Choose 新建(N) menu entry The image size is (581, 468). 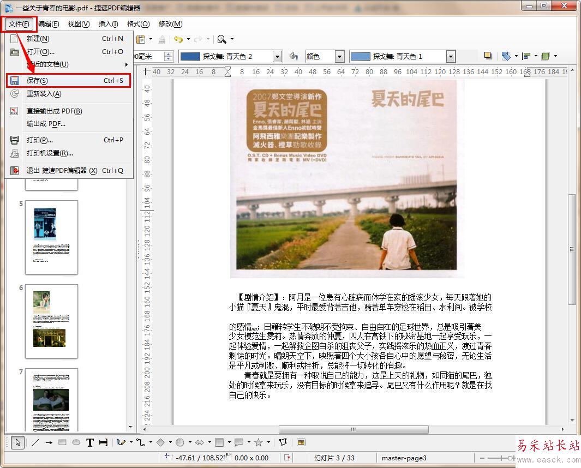[69, 39]
